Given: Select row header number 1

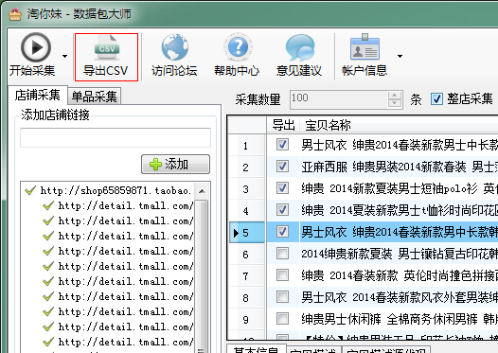Looking at the screenshot, I should coord(246,146).
